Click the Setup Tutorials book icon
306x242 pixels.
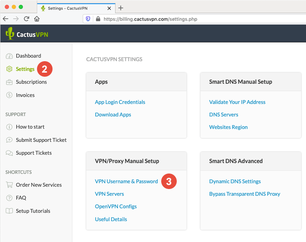(x=9, y=211)
